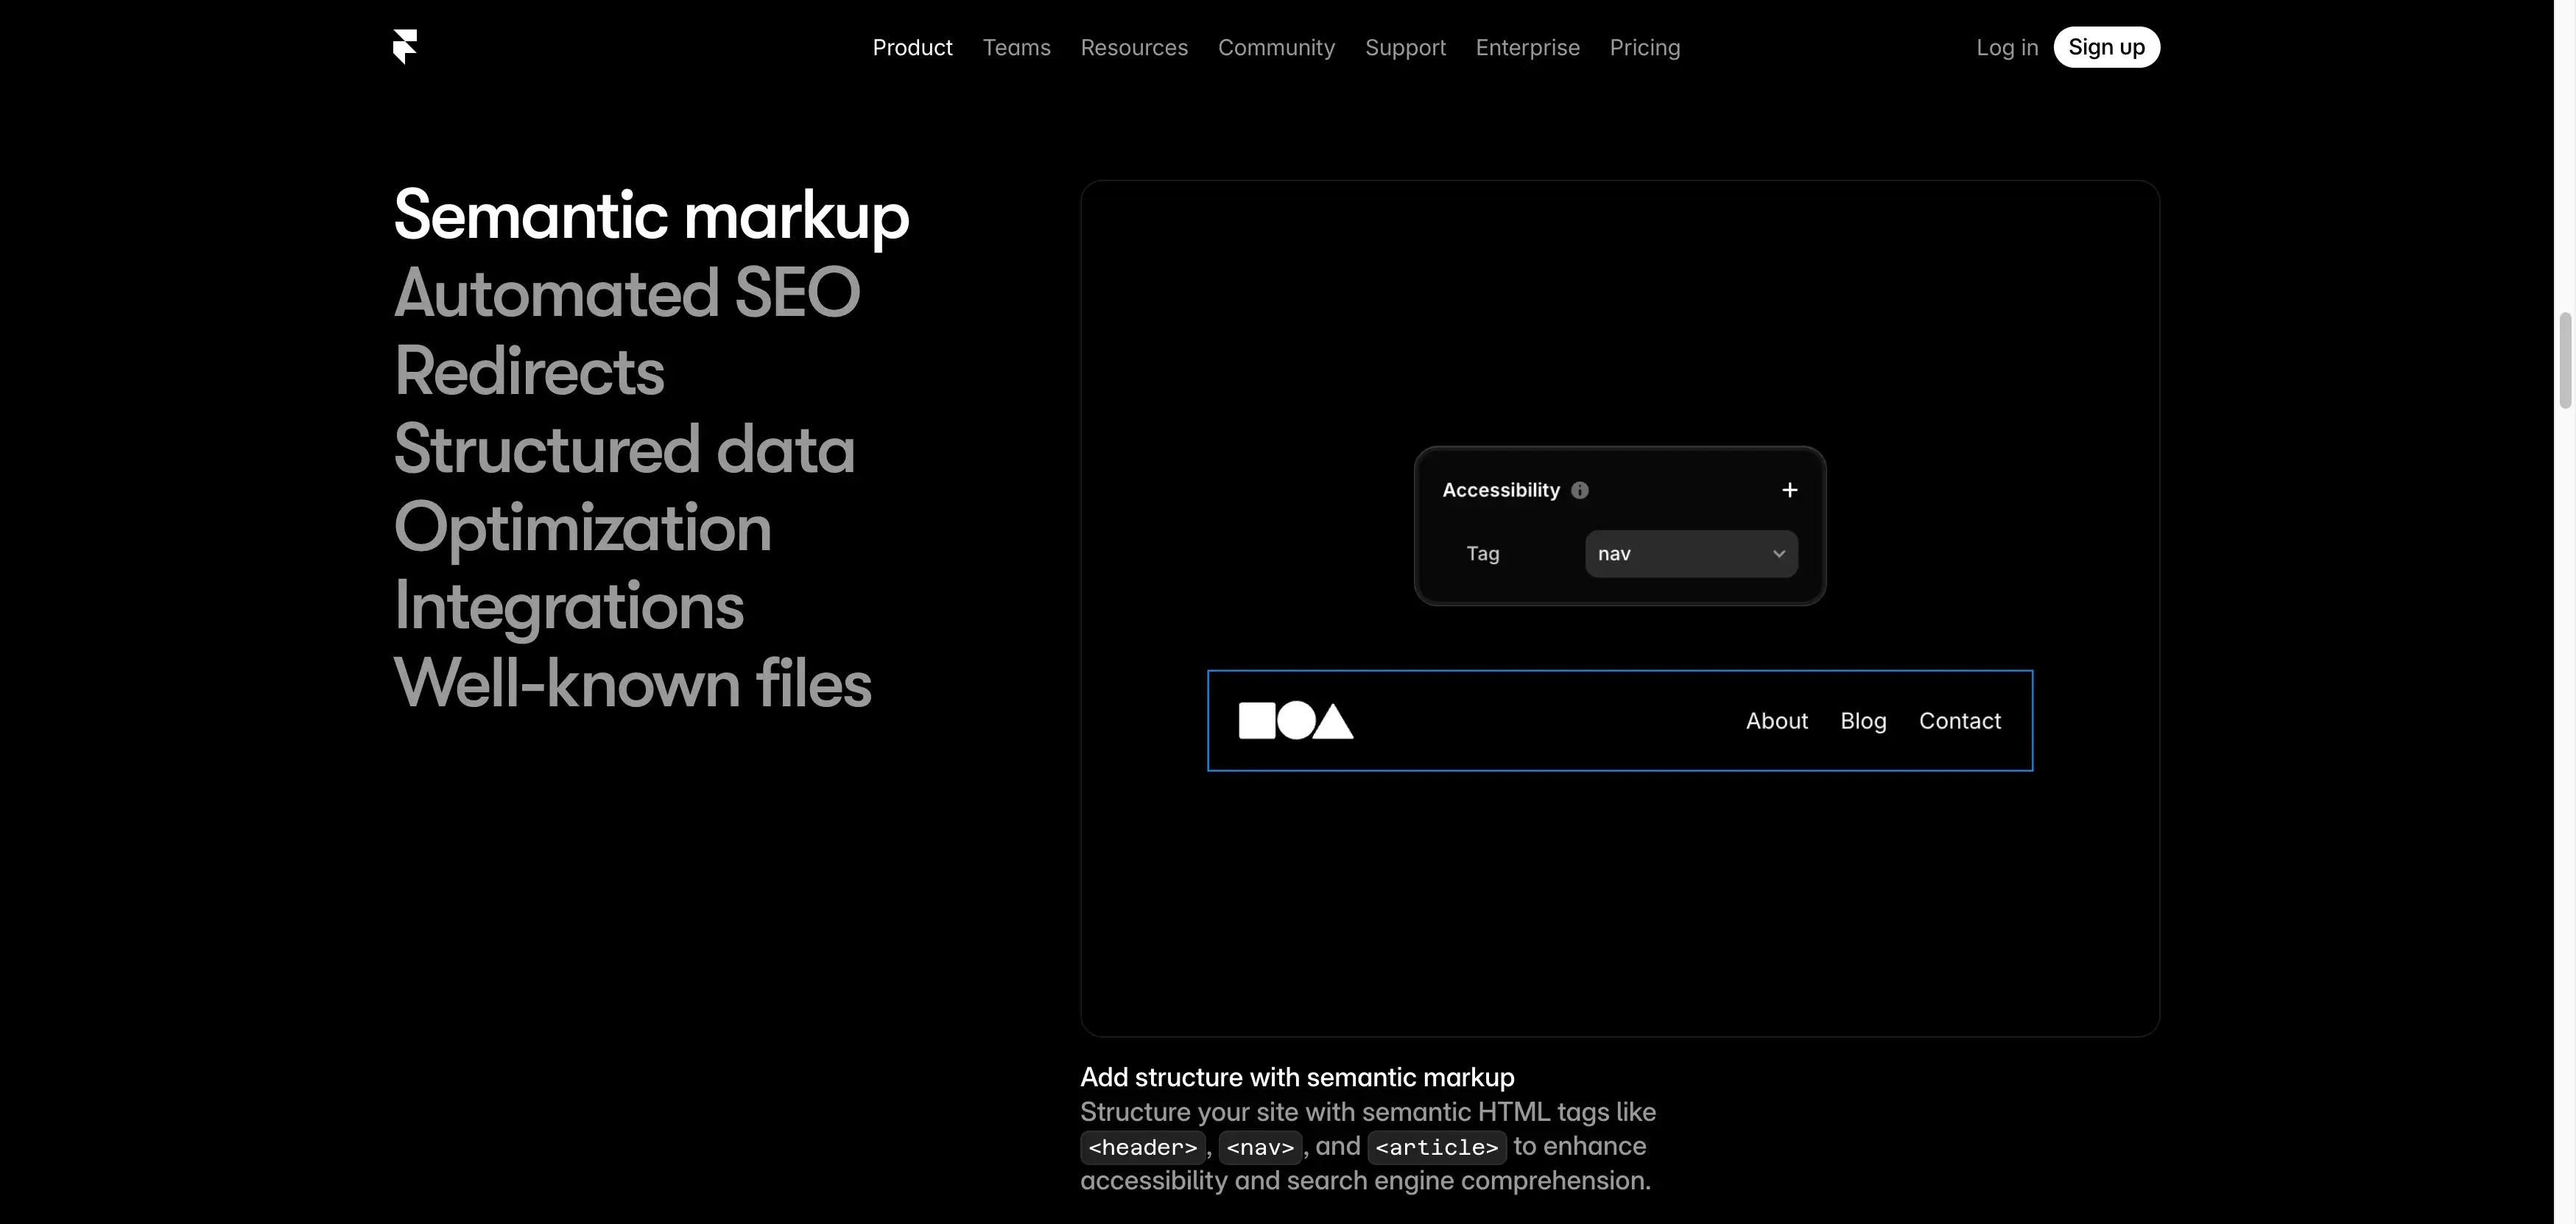This screenshot has width=2576, height=1224.
Task: Click the info icon beside Accessibility
Action: tap(1580, 490)
